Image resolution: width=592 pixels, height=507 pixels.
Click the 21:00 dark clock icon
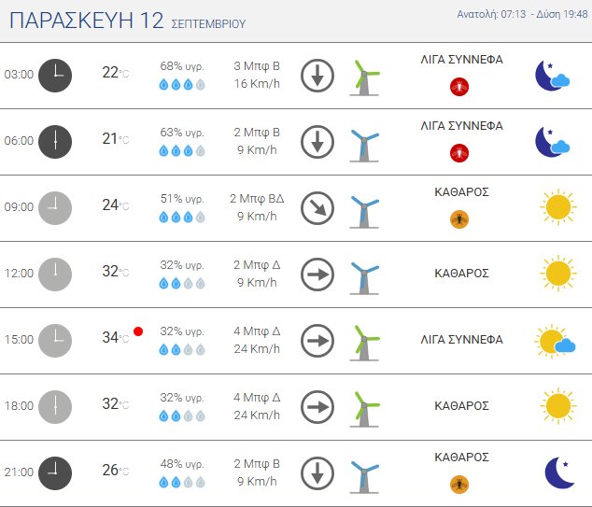[x=55, y=472]
